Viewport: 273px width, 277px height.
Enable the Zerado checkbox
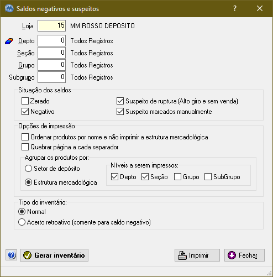coord(25,101)
